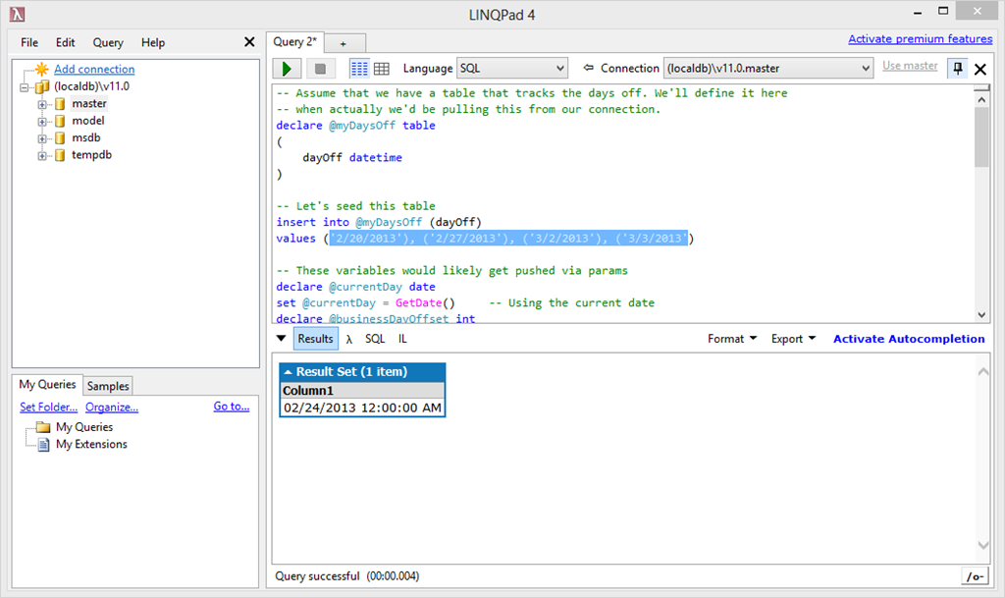1005x598 pixels.
Task: Maximize the LINQPad window
Action: click(943, 11)
